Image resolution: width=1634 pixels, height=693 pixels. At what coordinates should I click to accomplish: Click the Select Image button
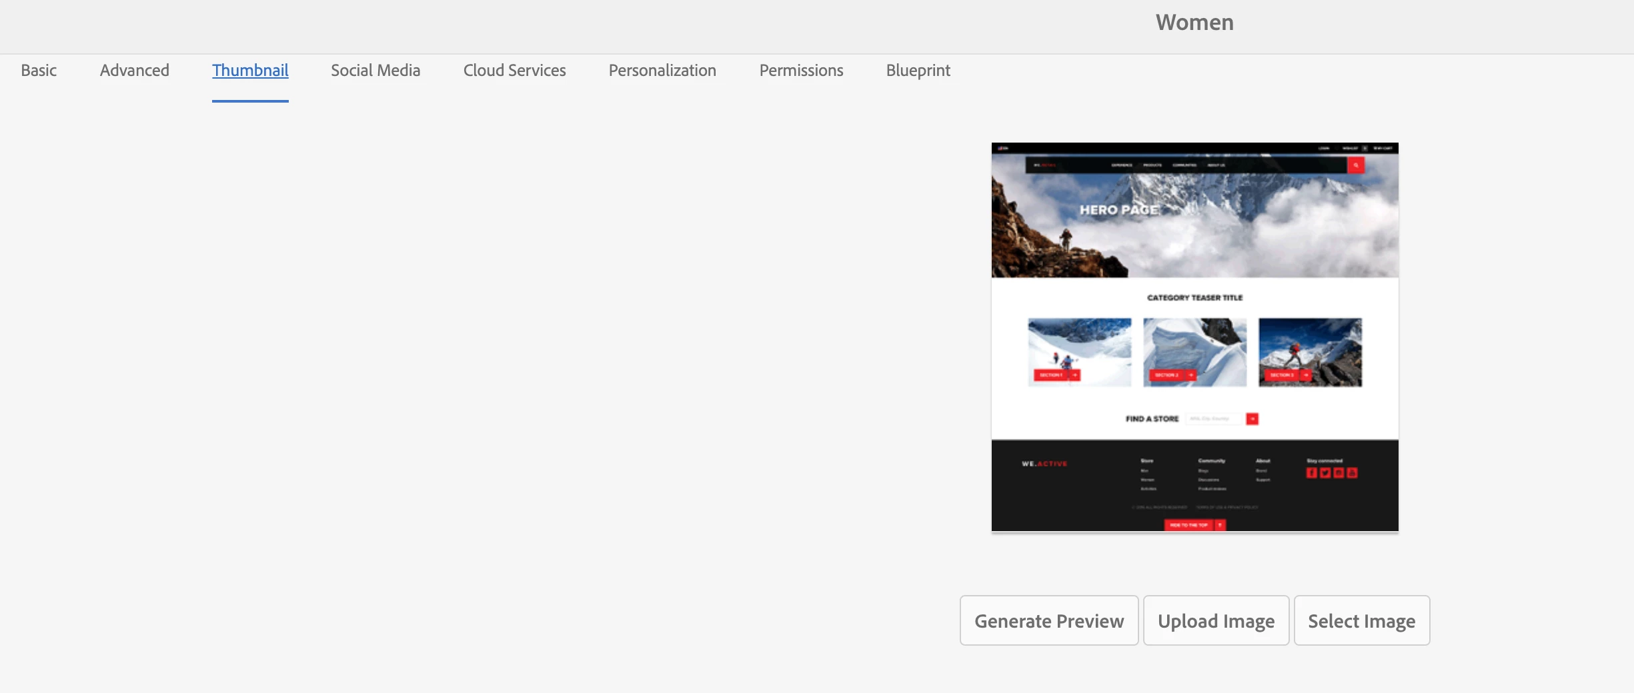1361,620
